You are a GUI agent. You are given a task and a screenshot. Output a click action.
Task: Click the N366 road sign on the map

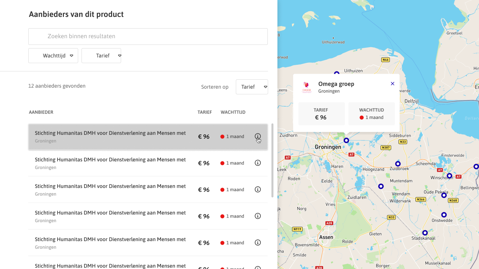tap(421, 200)
